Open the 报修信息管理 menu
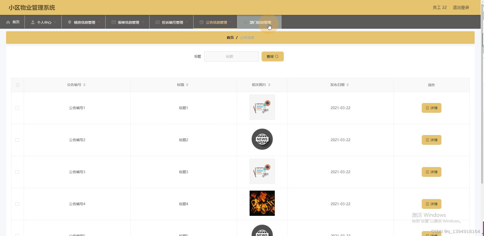Screen dimensions: 484x236 pyautogui.click(x=128, y=22)
